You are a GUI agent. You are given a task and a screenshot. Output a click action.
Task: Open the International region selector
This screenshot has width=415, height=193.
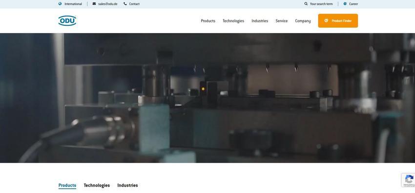[73, 4]
